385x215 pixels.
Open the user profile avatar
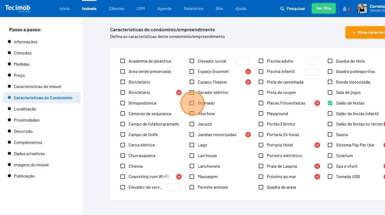click(x=362, y=9)
